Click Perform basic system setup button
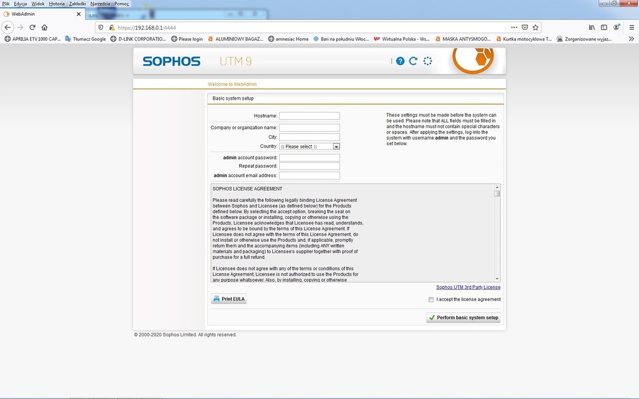639x399 pixels. 463,317
